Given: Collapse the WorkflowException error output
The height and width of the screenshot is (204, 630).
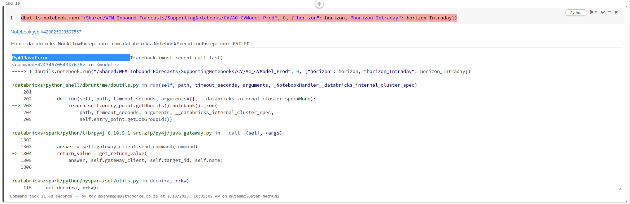Looking at the screenshot, I should pos(13,44).
